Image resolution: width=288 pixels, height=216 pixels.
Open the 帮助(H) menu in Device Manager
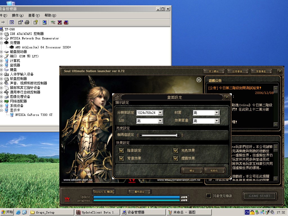50,15
